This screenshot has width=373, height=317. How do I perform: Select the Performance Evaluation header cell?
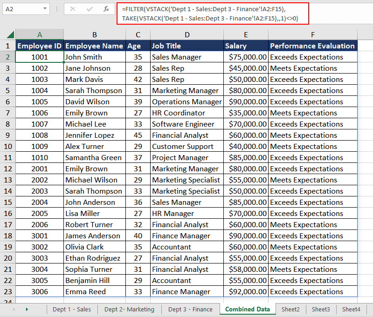313,46
